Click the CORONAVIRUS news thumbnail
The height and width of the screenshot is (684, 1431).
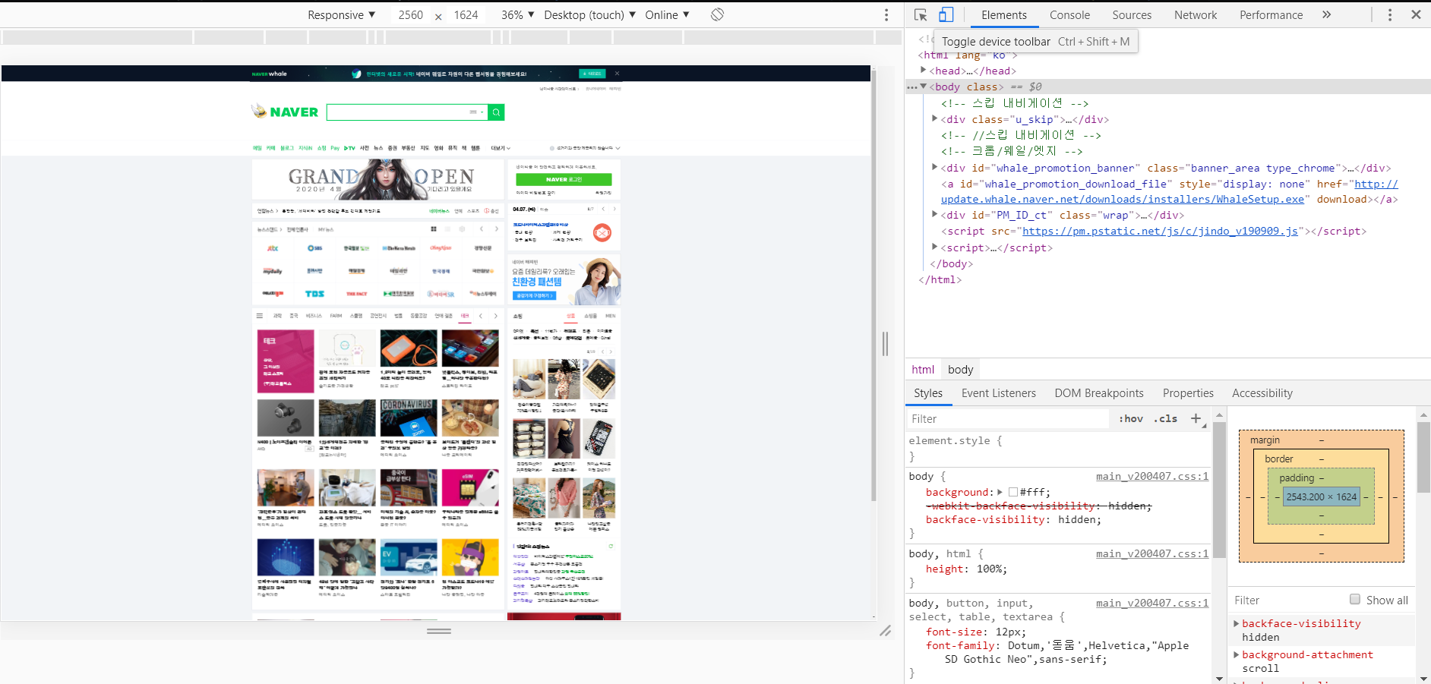click(x=409, y=418)
